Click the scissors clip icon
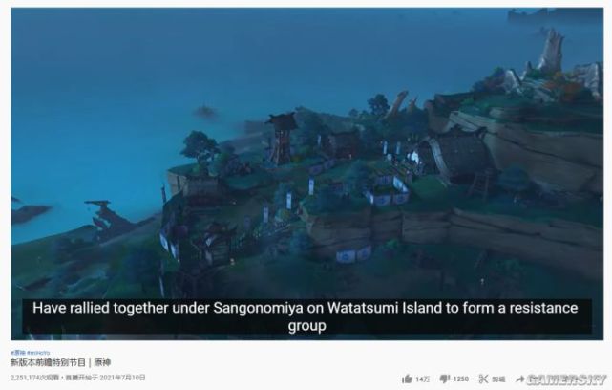The width and height of the screenshot is (612, 390). tap(483, 379)
